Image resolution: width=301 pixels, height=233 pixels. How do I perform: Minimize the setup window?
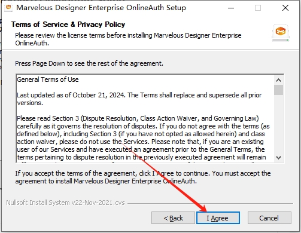[231, 8]
